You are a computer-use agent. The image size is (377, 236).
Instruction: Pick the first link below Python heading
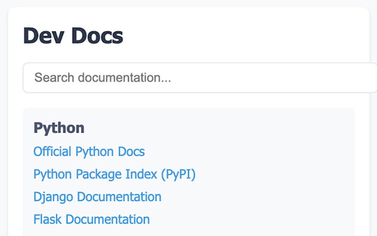(x=89, y=152)
